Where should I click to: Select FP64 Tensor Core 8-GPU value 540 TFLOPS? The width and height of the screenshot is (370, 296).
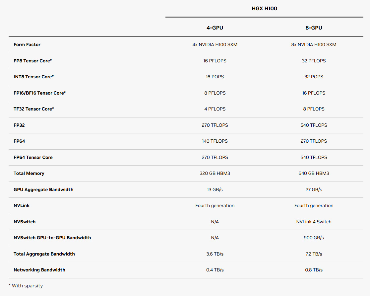pyautogui.click(x=314, y=157)
